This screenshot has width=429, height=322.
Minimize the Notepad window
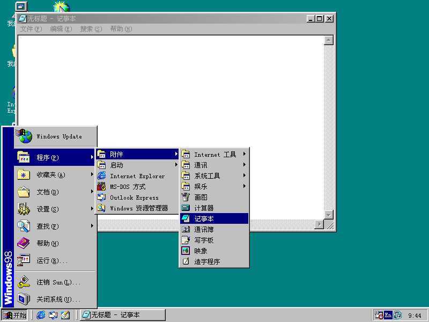tap(310, 19)
